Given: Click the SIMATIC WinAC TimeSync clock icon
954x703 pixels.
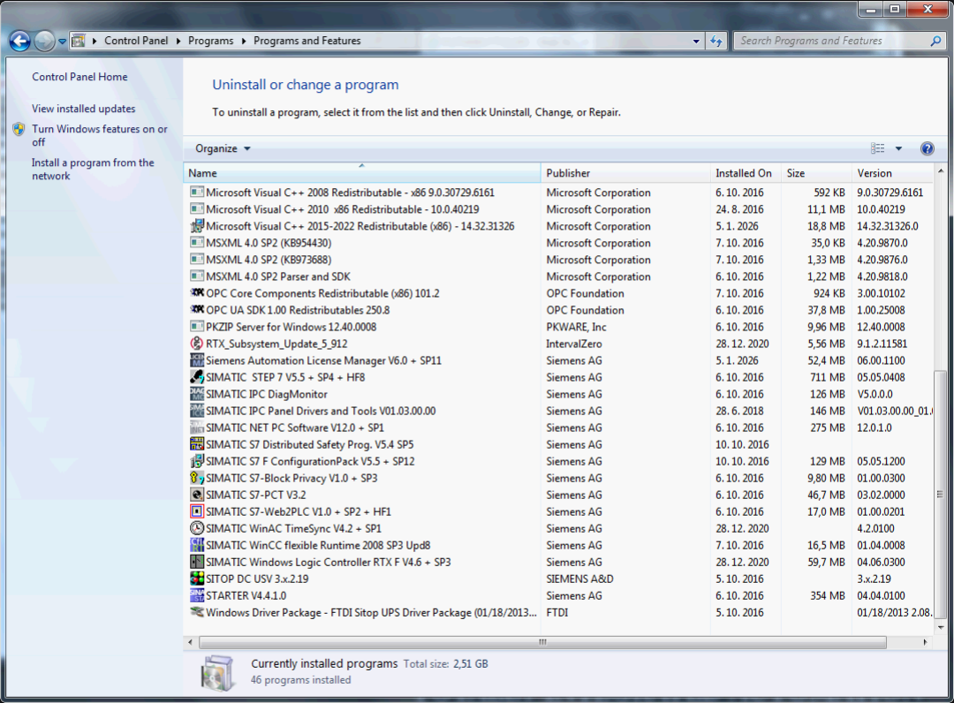Looking at the screenshot, I should pyautogui.click(x=198, y=528).
